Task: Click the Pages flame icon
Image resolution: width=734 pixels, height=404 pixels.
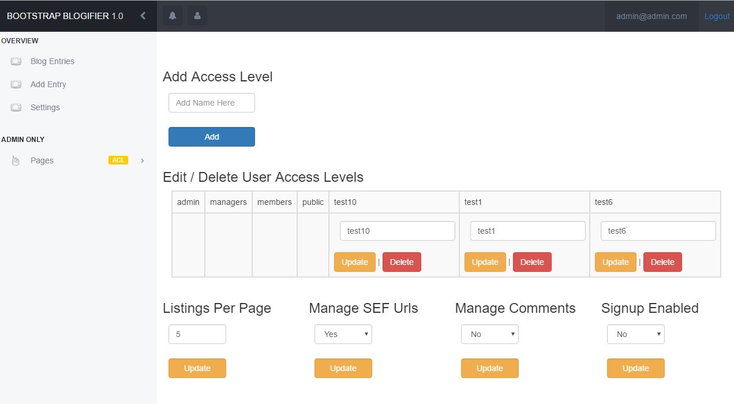Action: pos(16,160)
